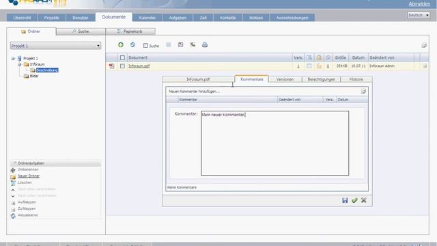Screen dimensions: 437x246
Task: Click the window layout icon left of the tree-structure icon
Action: click(x=180, y=44)
